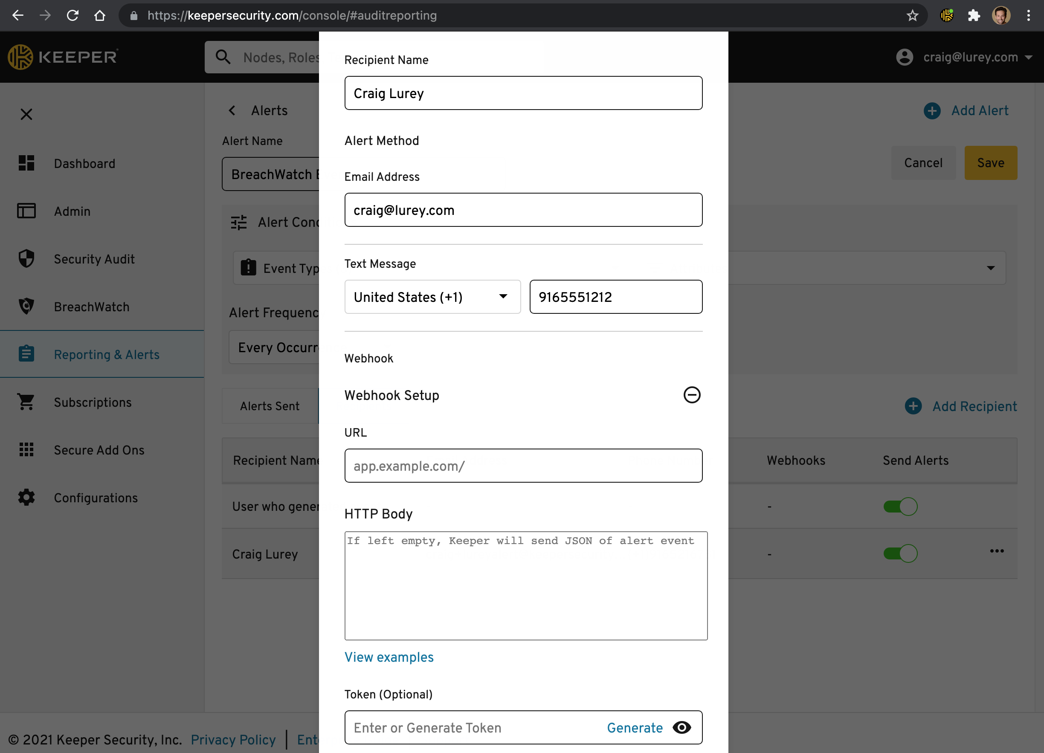The height and width of the screenshot is (753, 1044).
Task: Click the Dashboard sidebar icon
Action: coord(26,163)
